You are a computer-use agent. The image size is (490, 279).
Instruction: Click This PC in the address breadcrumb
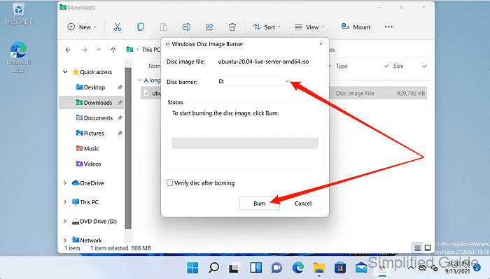click(x=151, y=50)
